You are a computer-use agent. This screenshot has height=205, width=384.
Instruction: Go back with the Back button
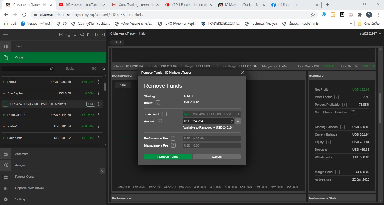117,42
